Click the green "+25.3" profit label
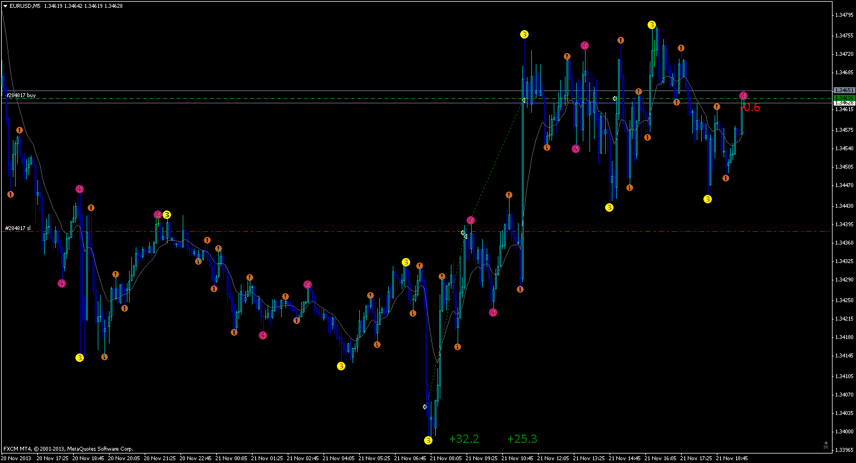The image size is (856, 463). [522, 439]
